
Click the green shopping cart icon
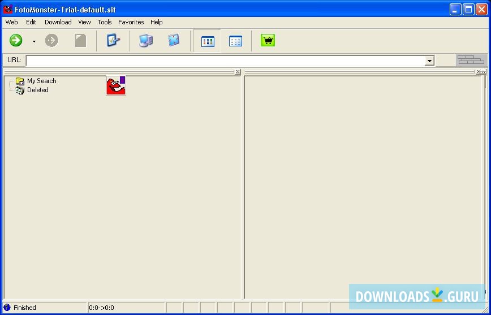[x=268, y=40]
